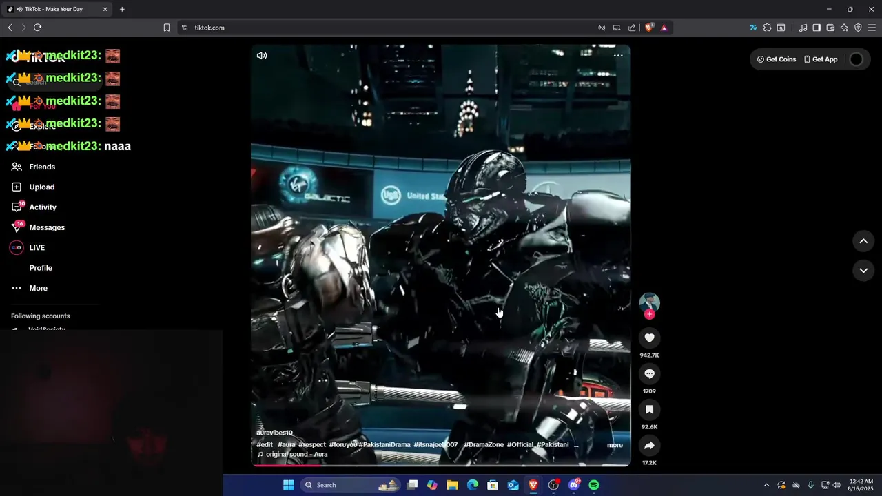Viewport: 882px width, 496px height.
Task: Click the Get Coins button
Action: coord(777,59)
